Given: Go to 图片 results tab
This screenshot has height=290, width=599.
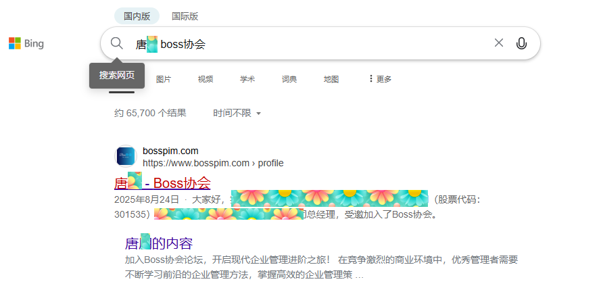Looking at the screenshot, I should point(164,79).
